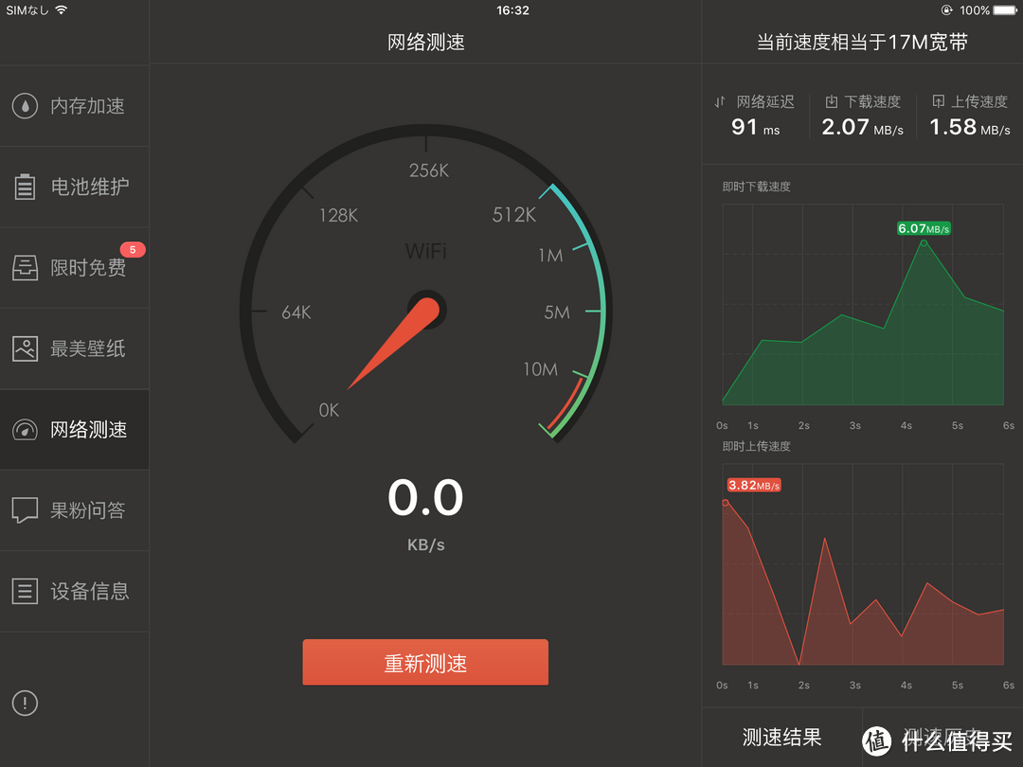
Task: Tap the 网络延迟 label
Action: (765, 101)
